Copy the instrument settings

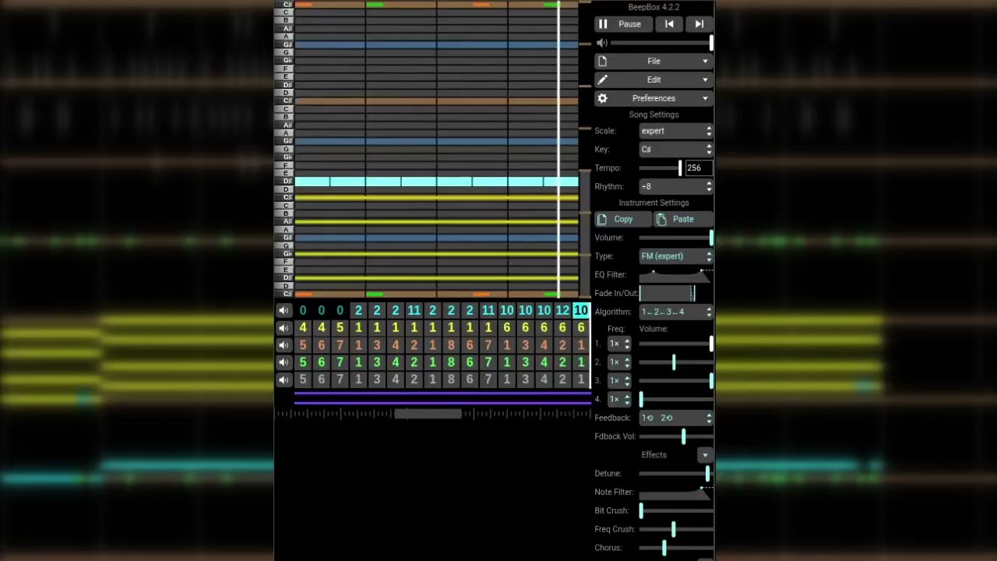[623, 219]
